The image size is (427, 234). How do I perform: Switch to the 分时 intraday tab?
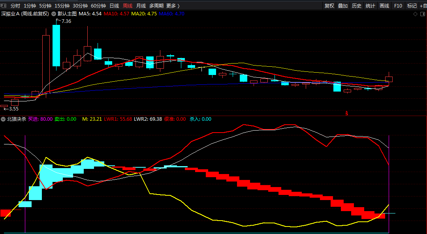(15, 6)
